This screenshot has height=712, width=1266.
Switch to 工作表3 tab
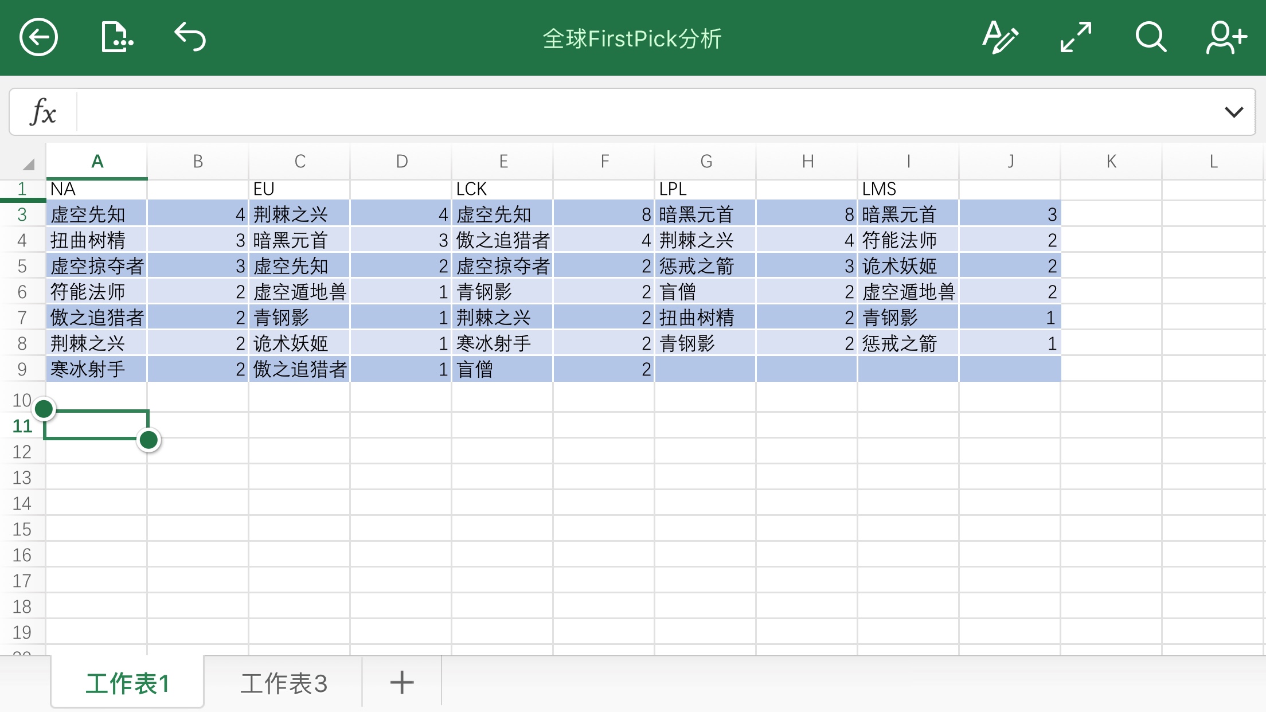[283, 683]
